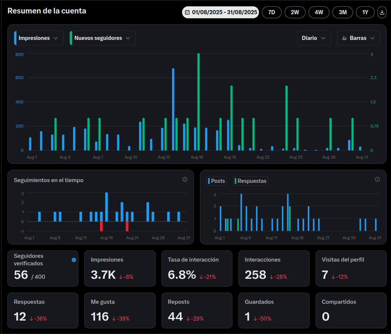Image resolution: width=391 pixels, height=334 pixels.
Task: Toggle the Respuestas series in chart legend
Action: [x=250, y=181]
